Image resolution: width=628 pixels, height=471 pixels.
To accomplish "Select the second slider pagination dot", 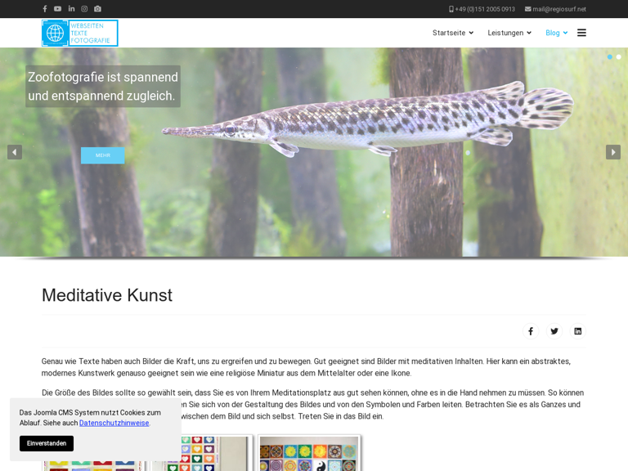I will [x=619, y=57].
